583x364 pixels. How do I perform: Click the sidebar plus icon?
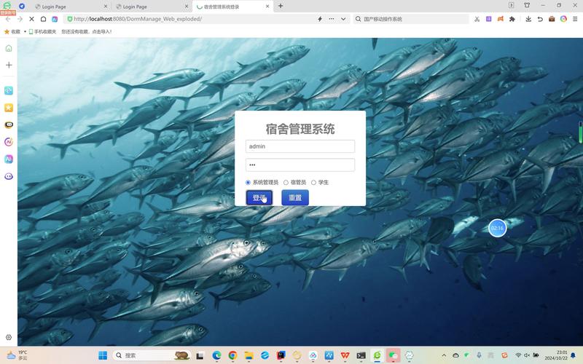[x=9, y=65]
